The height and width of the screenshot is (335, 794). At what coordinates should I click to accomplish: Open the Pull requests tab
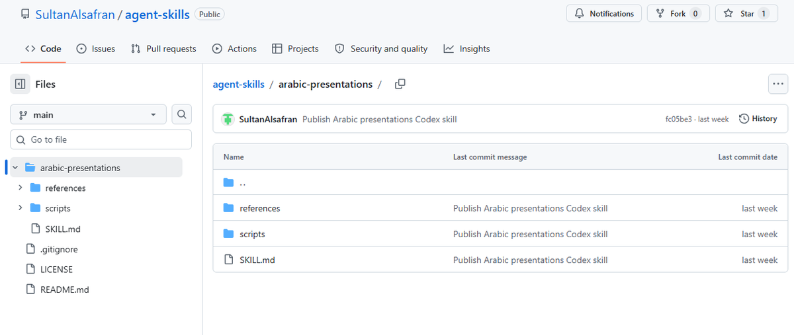163,49
